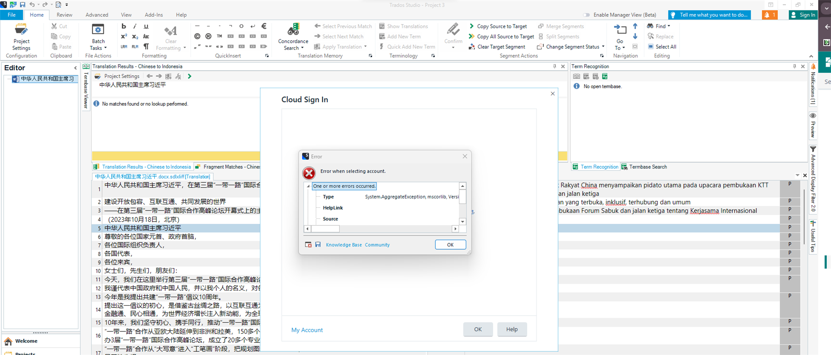Click Help in Cloud Sign In dialog
The image size is (831, 355).
(x=512, y=329)
